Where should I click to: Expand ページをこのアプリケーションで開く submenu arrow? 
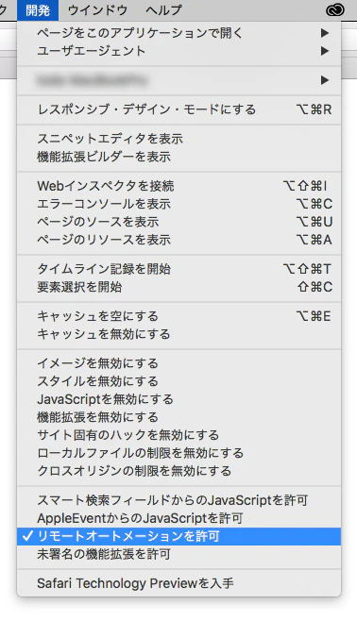(325, 33)
